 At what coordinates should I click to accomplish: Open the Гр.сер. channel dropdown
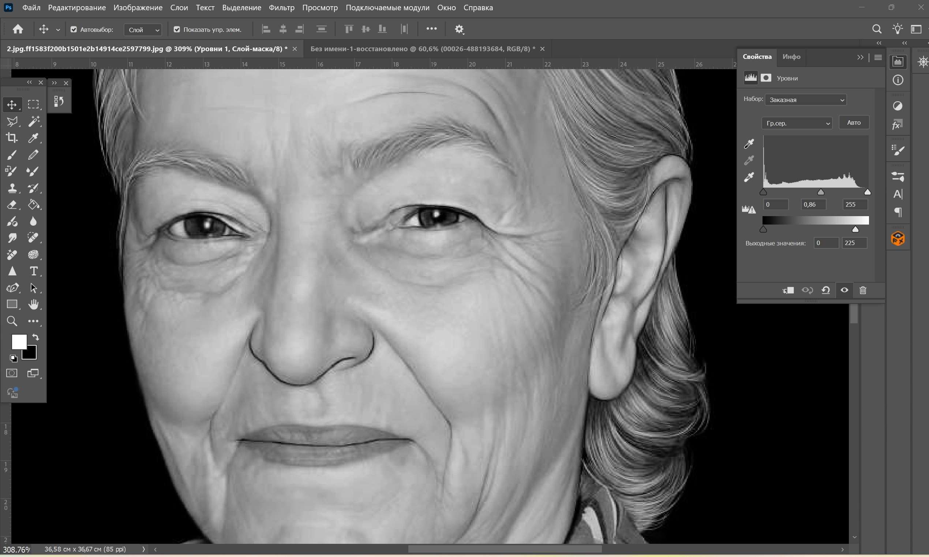click(x=797, y=123)
